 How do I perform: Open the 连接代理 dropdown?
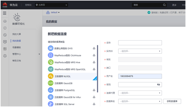pos(140,93)
